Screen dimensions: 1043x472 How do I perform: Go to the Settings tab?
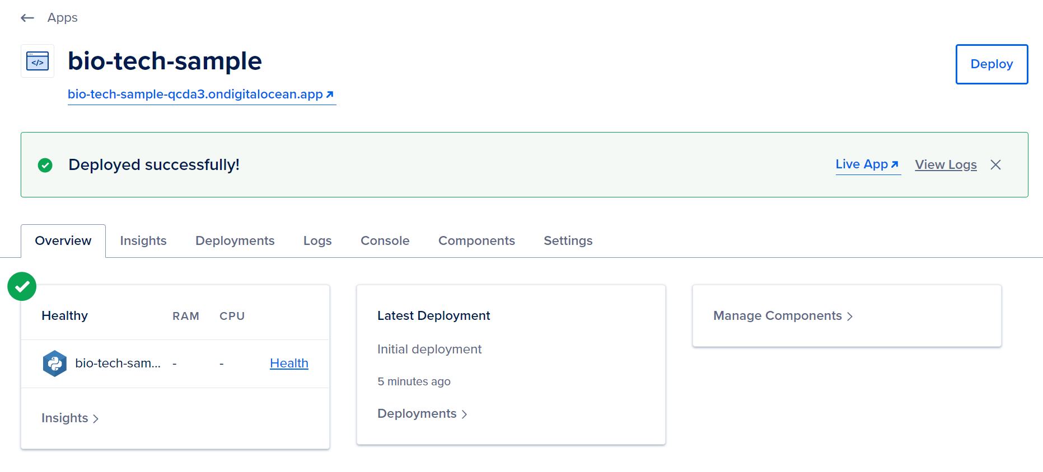tap(568, 240)
